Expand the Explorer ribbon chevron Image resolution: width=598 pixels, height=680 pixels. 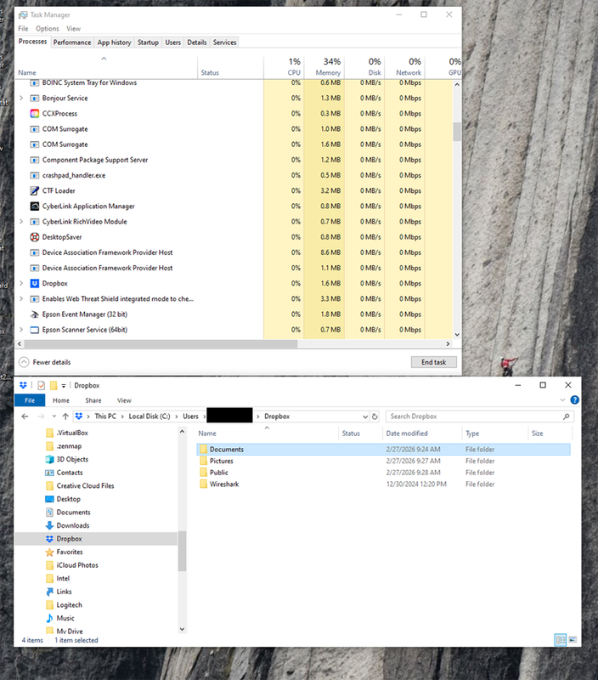[562, 399]
